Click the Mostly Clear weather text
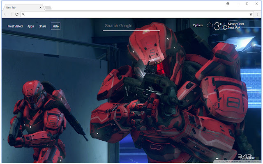 pyautogui.click(x=236, y=24)
